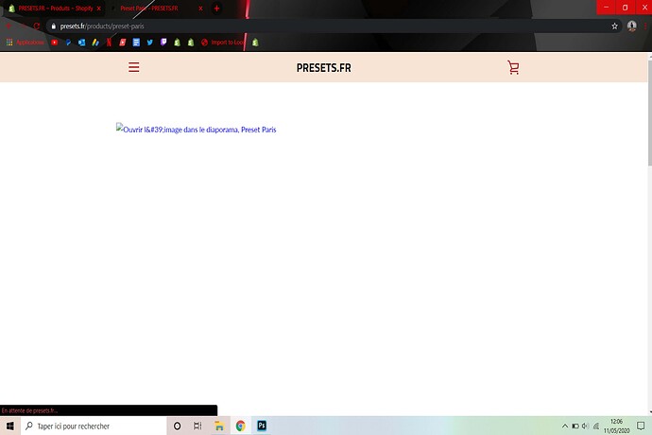Open the clock showing 12:06
Screen dimensions: 652x435
click(x=617, y=426)
